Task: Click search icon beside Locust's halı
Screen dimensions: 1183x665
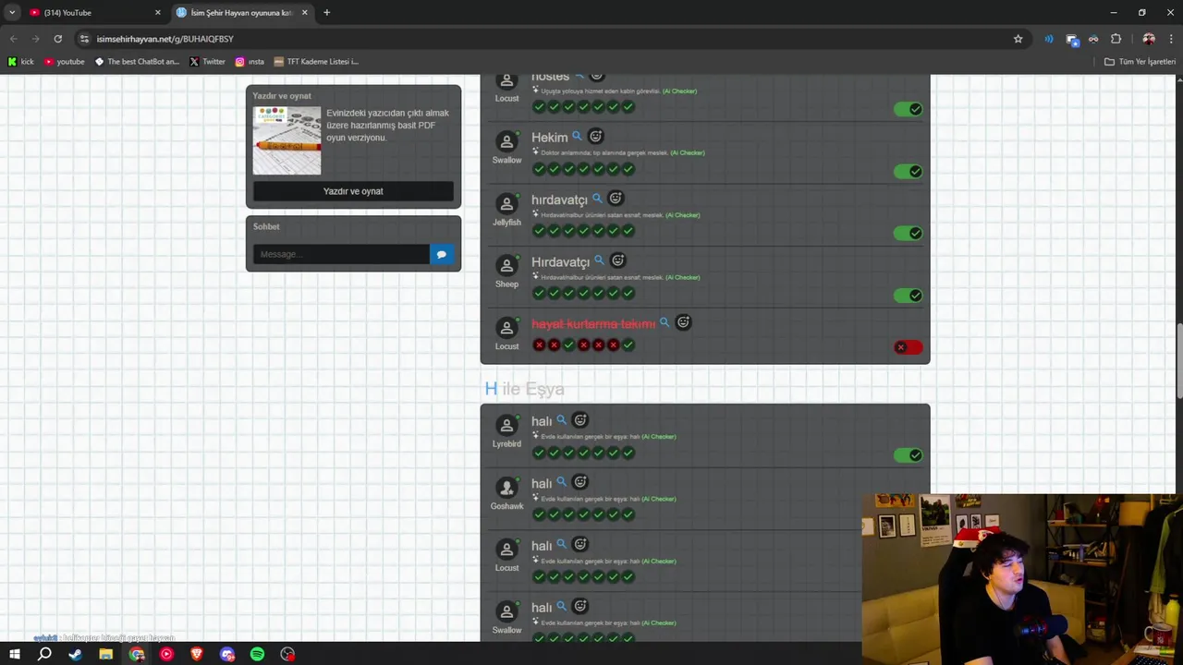Action: [561, 545]
